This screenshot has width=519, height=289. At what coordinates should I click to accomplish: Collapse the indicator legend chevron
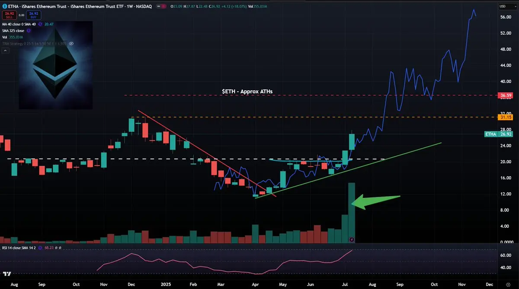[x=6, y=51]
